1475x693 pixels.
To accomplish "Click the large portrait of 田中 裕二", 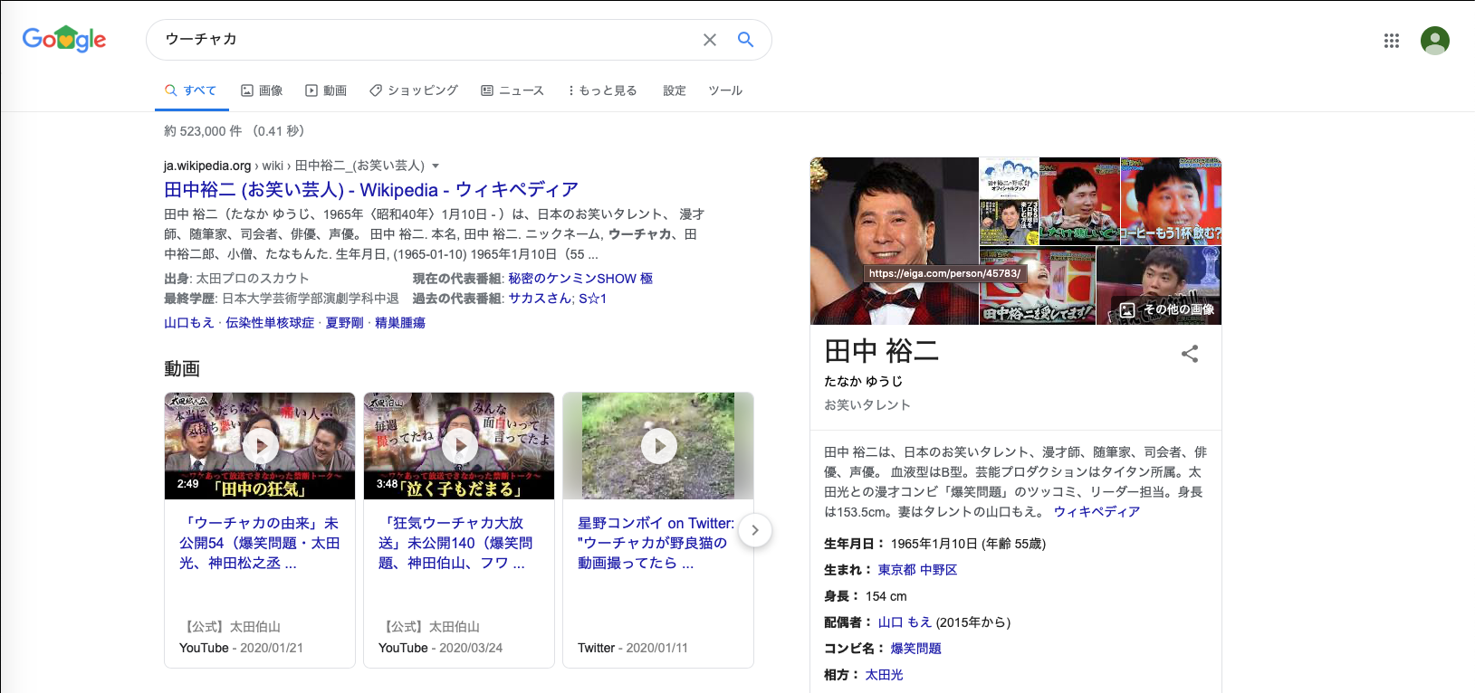I will (x=895, y=241).
